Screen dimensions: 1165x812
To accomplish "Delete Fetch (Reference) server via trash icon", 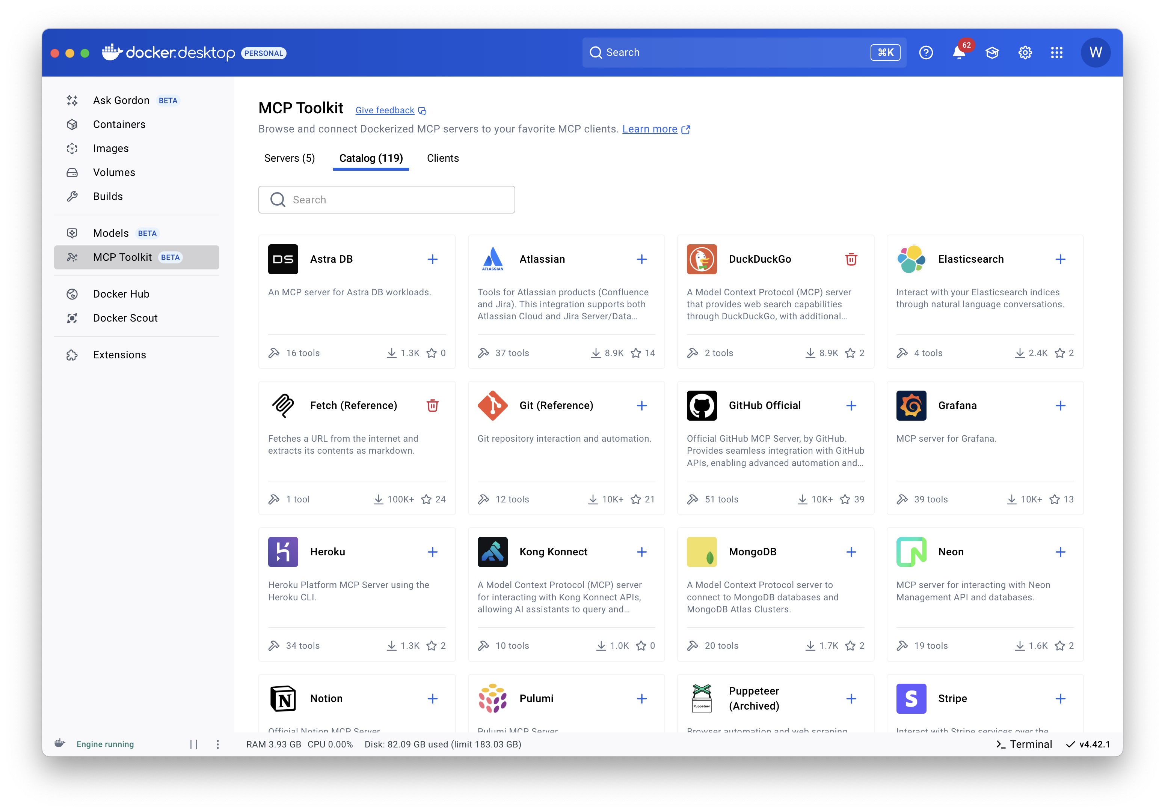I will click(x=432, y=406).
